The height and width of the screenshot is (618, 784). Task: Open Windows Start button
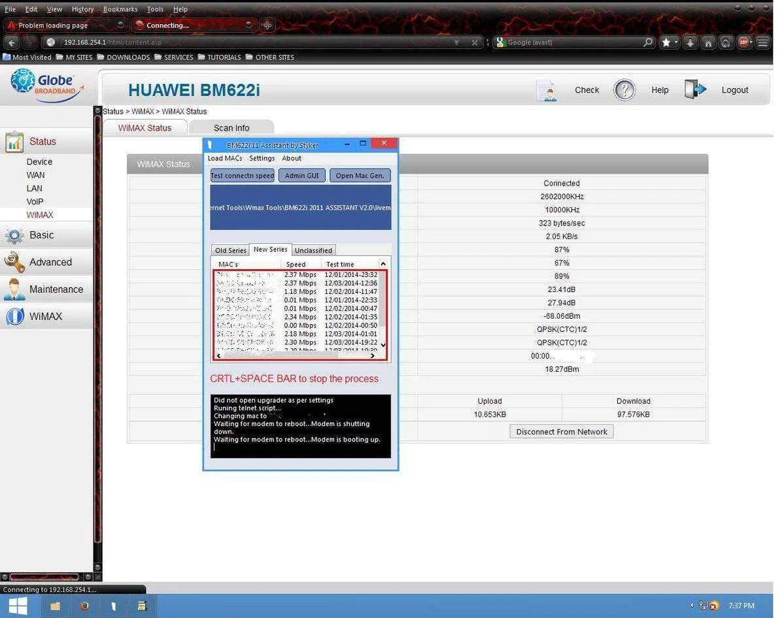18,606
